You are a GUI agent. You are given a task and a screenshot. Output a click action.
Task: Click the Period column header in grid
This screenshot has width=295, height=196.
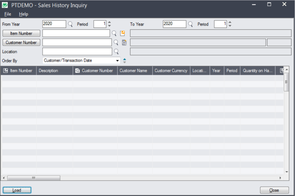click(x=232, y=71)
